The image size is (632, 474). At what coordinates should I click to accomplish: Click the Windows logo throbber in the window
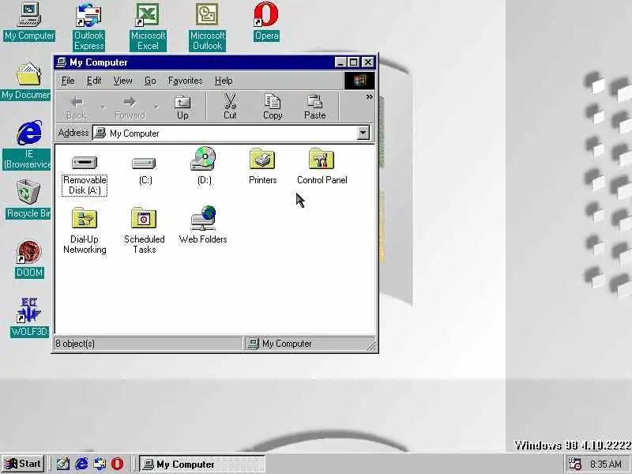click(359, 81)
